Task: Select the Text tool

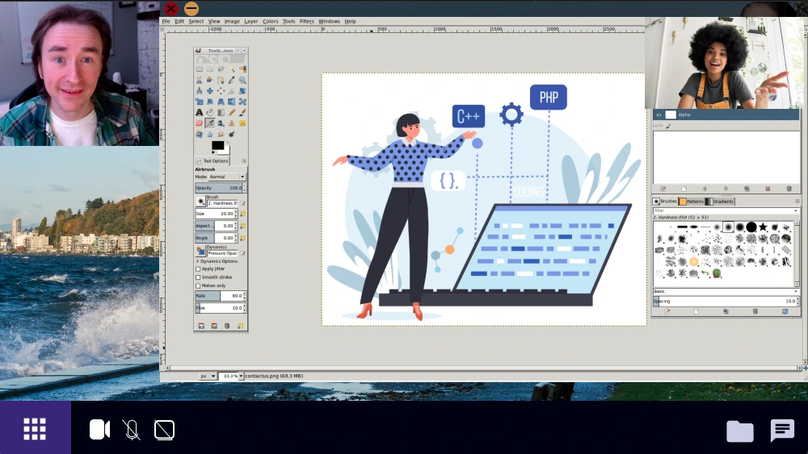Action: (x=200, y=112)
